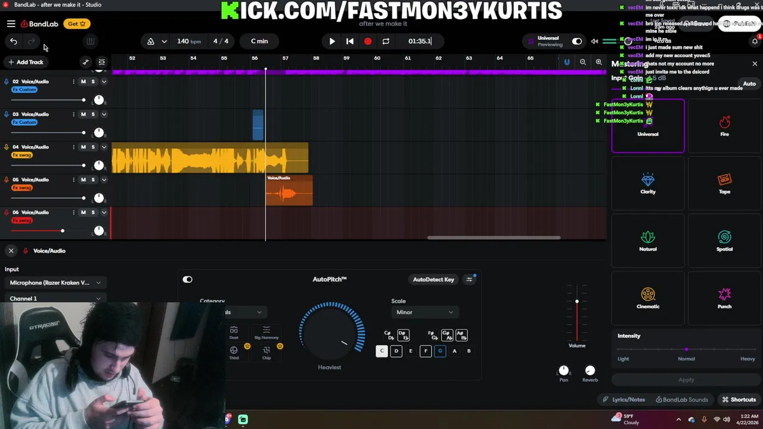This screenshot has height=429, width=763.
Task: Toggle the C note in the scale
Action: [x=382, y=351]
